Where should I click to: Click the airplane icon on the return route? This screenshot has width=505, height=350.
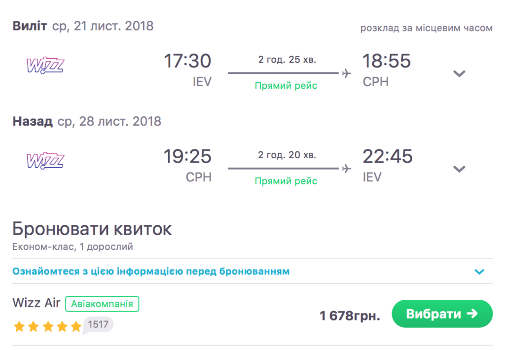(346, 169)
